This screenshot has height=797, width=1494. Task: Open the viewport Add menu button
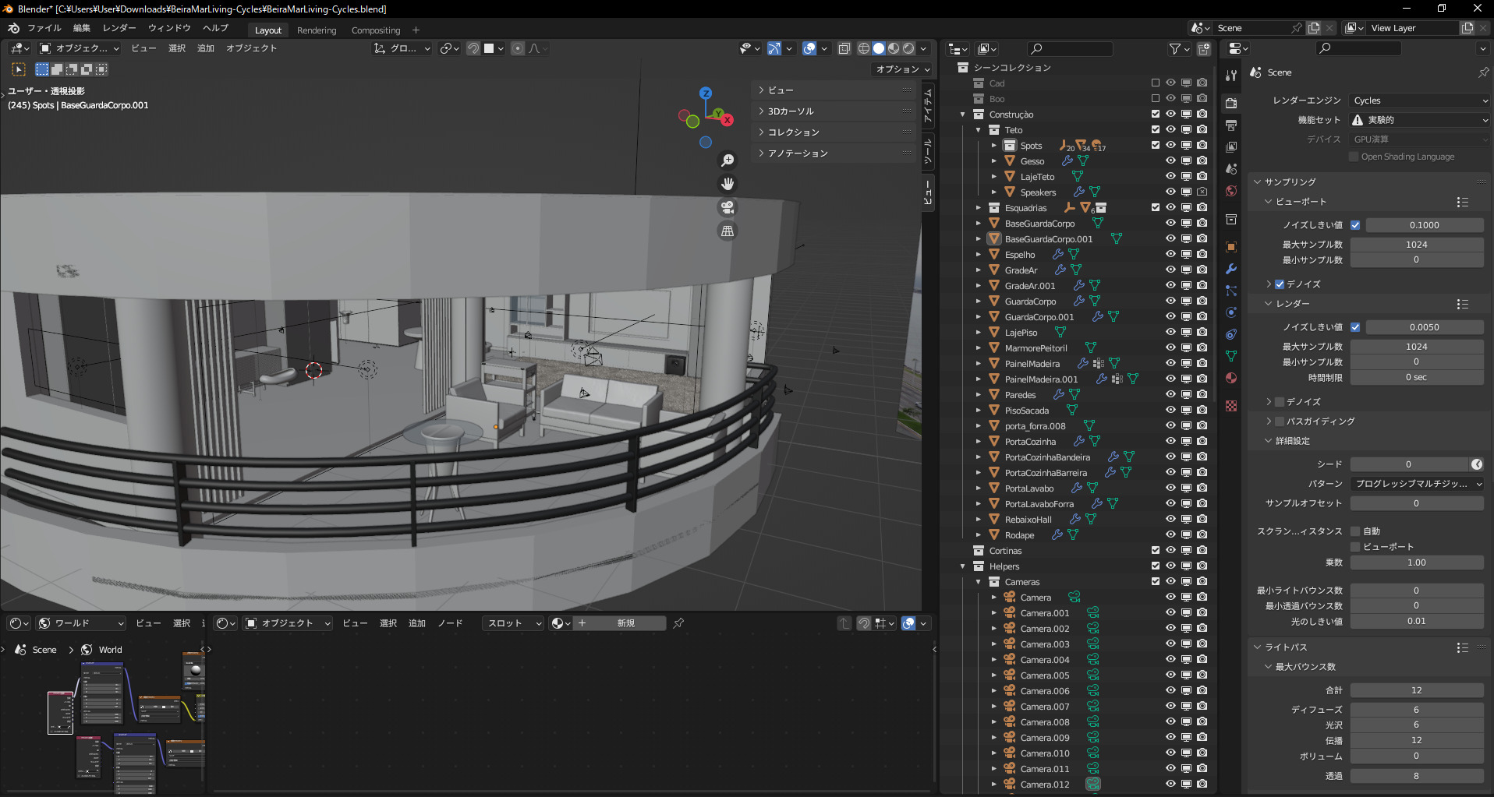pos(205,48)
